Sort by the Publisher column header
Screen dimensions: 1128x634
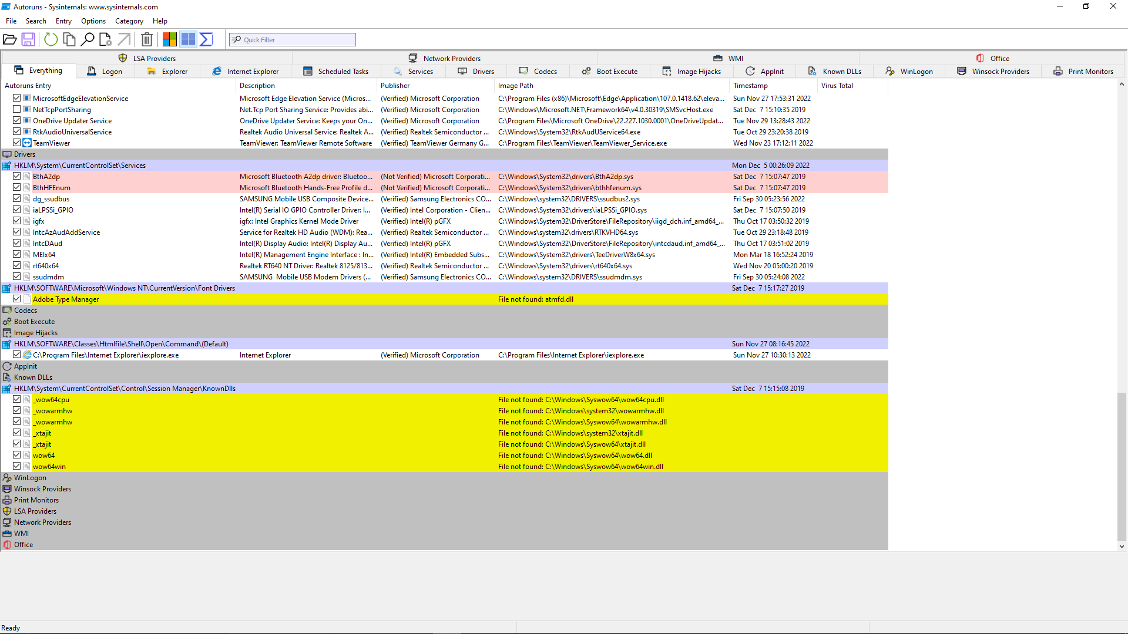click(x=395, y=86)
